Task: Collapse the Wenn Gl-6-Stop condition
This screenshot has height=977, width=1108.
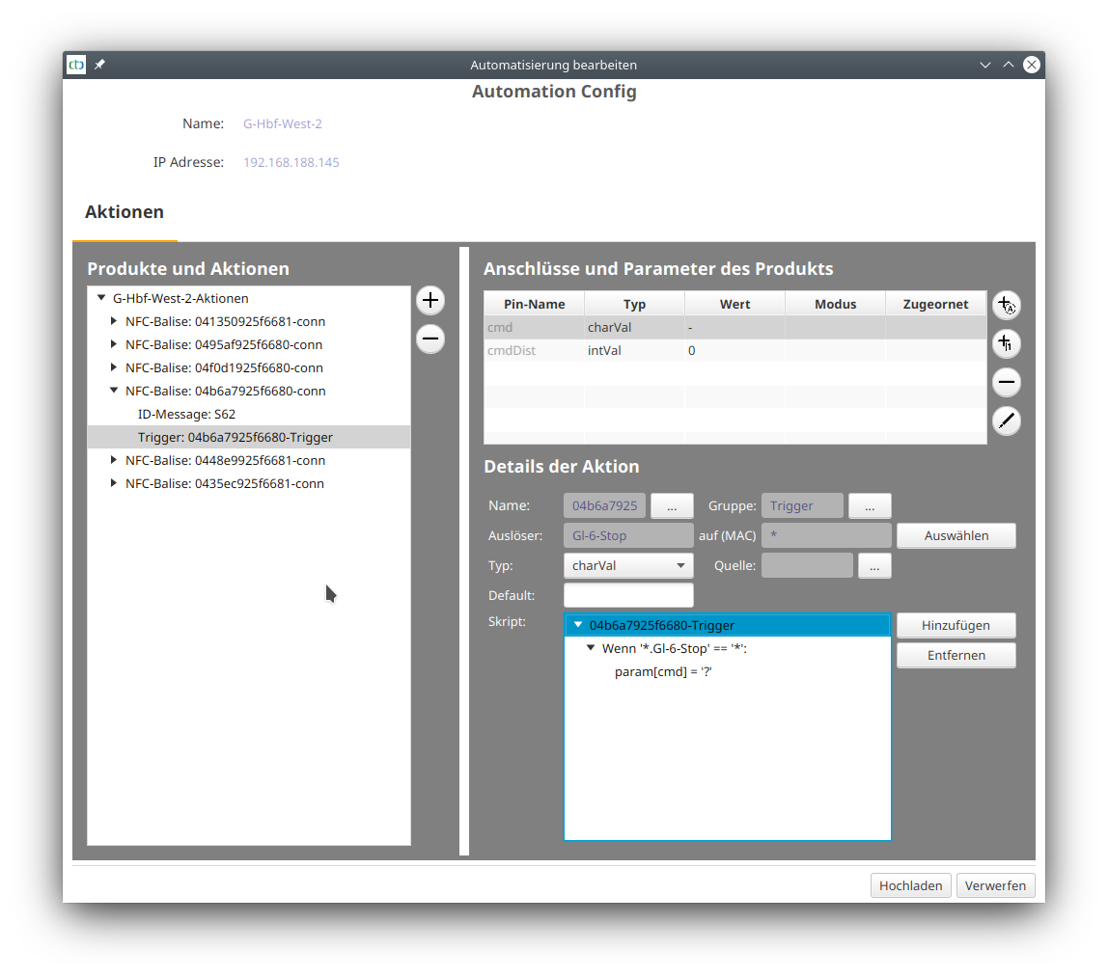Action: pyautogui.click(x=592, y=648)
